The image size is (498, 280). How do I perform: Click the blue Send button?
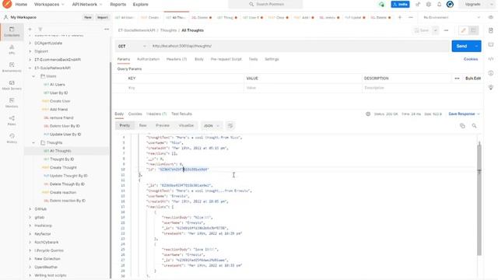pos(461,47)
